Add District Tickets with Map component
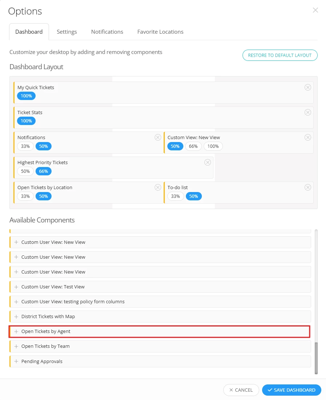The height and width of the screenshot is (400, 326). [x=16, y=317]
